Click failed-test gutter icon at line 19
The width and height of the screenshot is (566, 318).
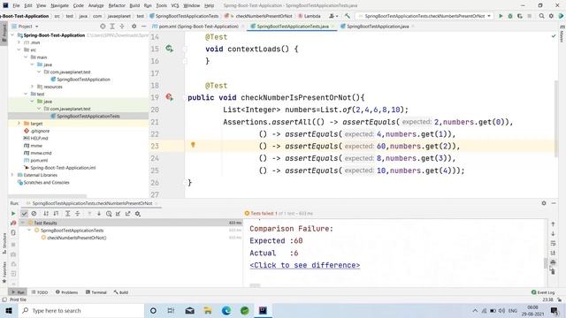169,97
